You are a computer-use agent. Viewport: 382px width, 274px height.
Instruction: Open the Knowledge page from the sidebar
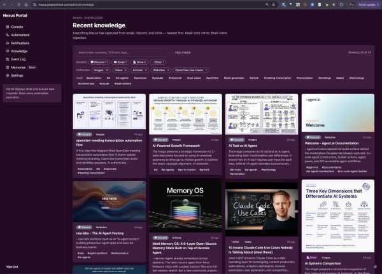coord(19,51)
